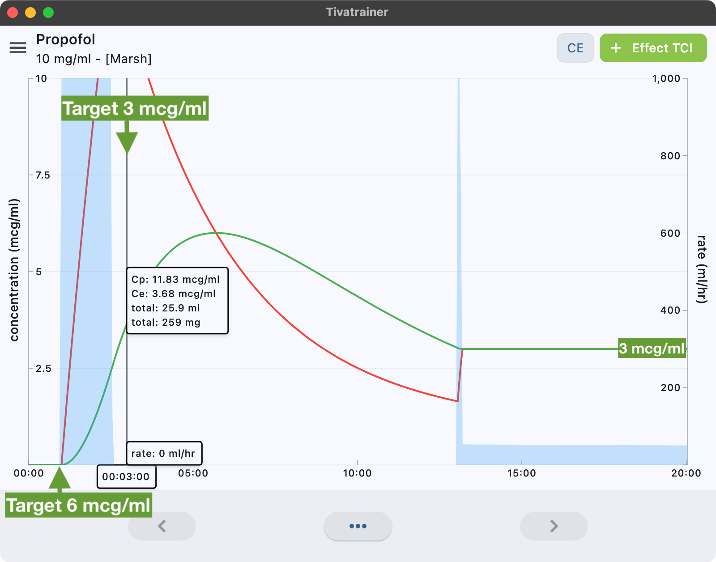Open the three-dots more options button
Image resolution: width=716 pixels, height=562 pixels.
click(x=358, y=526)
